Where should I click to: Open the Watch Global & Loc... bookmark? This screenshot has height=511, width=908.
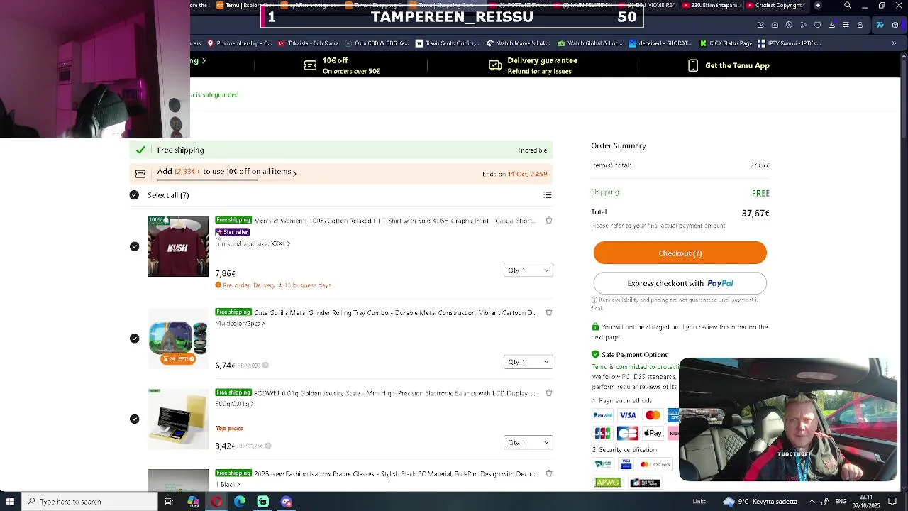[590, 43]
